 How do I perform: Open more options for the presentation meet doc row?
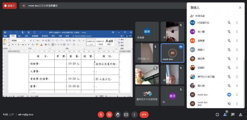coord(237,104)
